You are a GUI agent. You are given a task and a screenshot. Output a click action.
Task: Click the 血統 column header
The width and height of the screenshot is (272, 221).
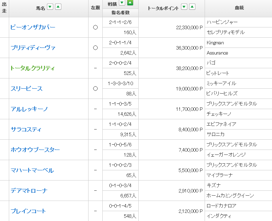(238, 8)
